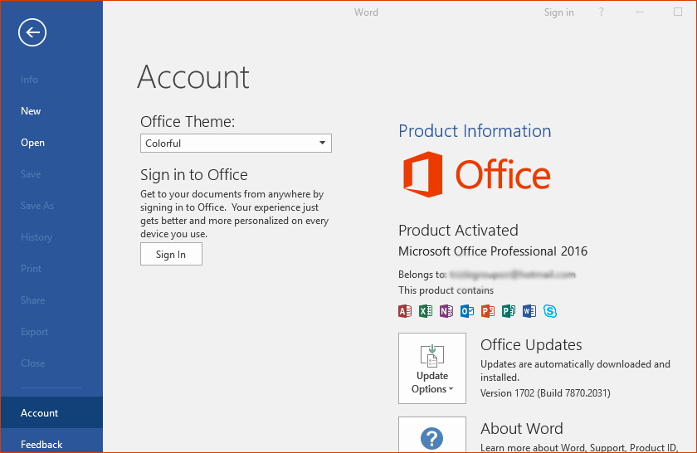Open the Office Theme dropdown
Viewport: 697px width, 453px height.
(236, 144)
